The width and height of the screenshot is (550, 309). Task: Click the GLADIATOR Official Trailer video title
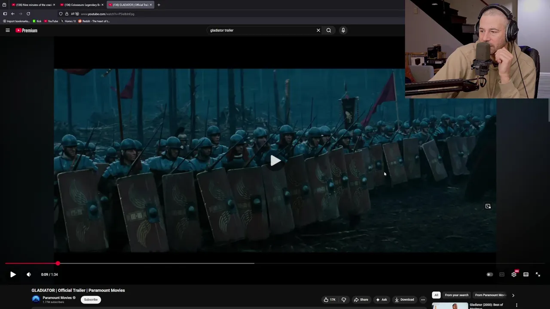[78, 291]
